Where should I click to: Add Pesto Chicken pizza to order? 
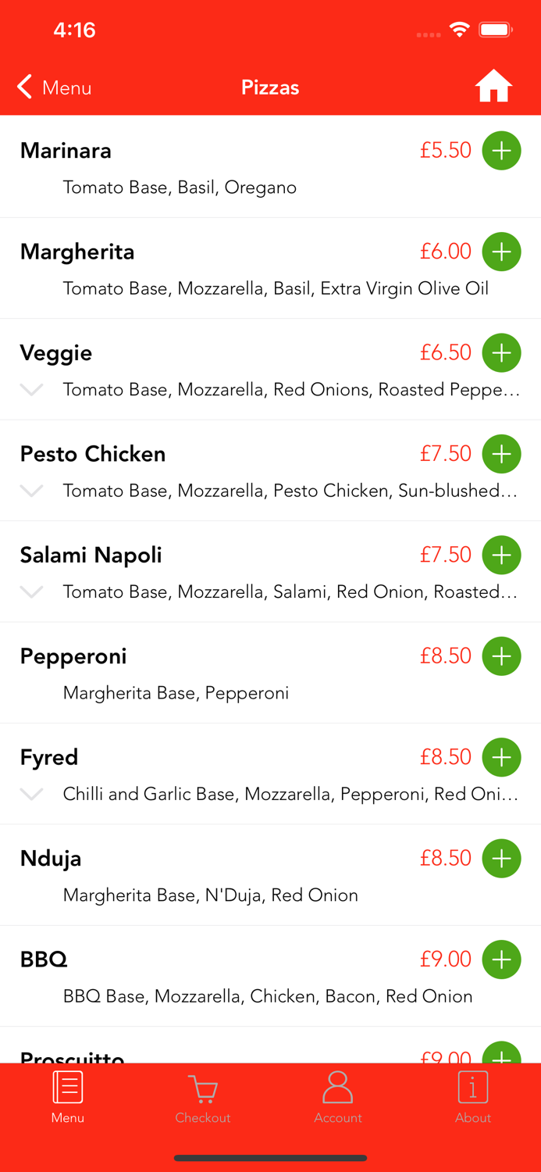(x=502, y=454)
